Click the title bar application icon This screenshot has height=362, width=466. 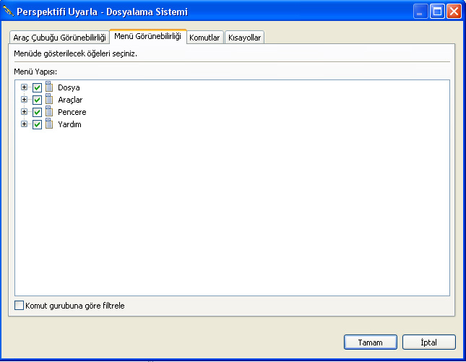click(9, 11)
